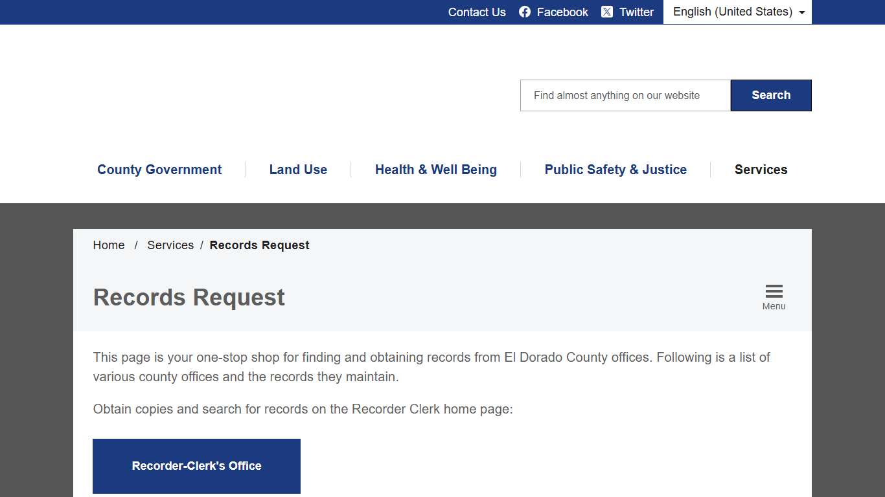
Task: Expand the County Government menu
Action: coord(159,170)
